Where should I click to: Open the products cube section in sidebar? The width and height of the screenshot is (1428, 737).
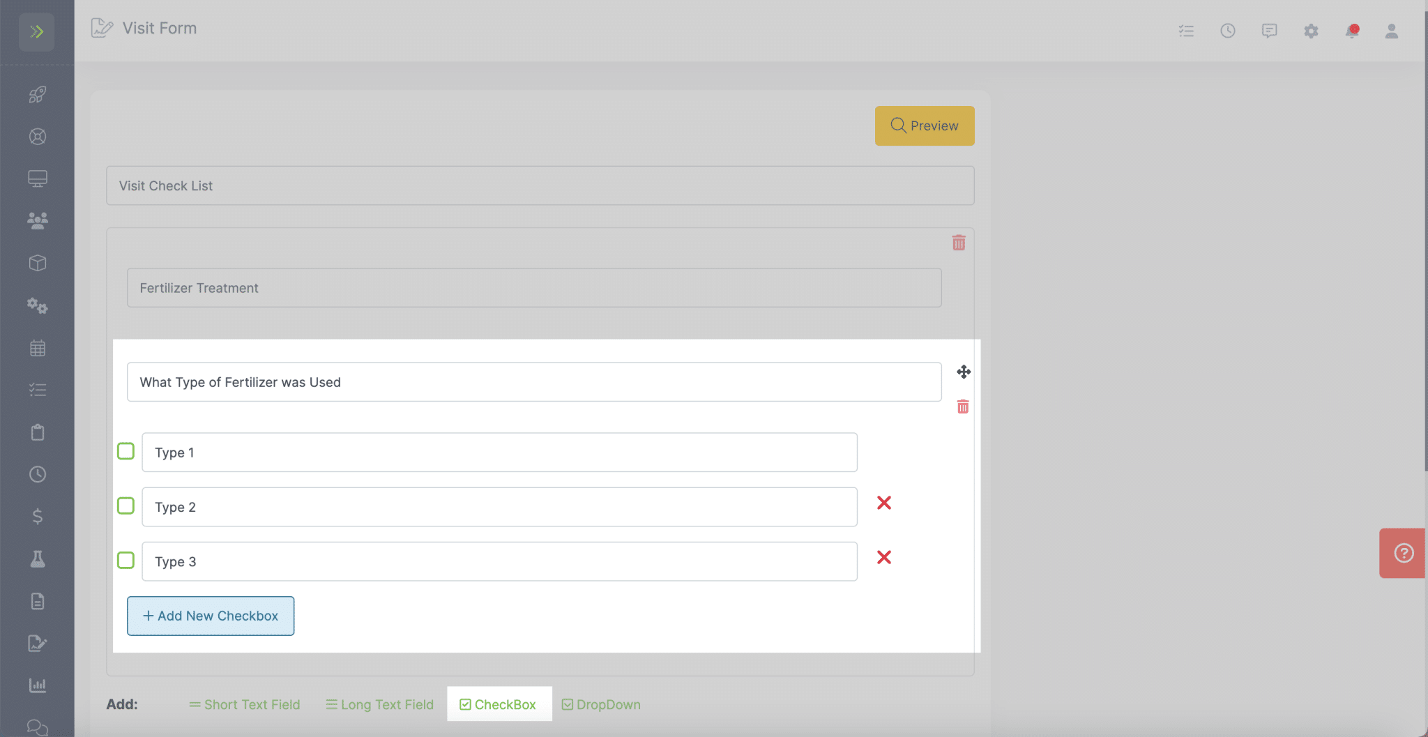point(38,263)
